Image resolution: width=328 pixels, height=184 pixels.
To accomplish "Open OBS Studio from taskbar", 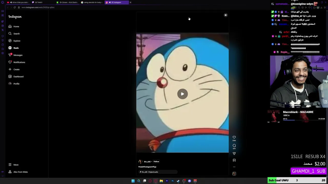I will 184,181.
